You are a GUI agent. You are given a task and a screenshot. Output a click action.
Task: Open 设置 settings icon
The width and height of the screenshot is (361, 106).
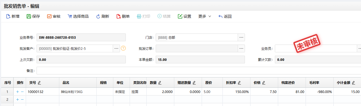click(x=180, y=16)
